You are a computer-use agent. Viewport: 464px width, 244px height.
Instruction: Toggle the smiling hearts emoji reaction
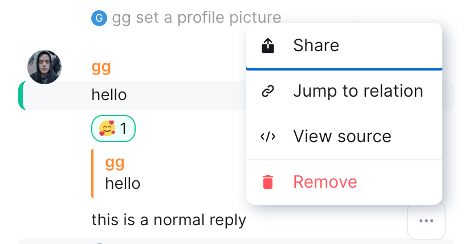click(x=107, y=129)
